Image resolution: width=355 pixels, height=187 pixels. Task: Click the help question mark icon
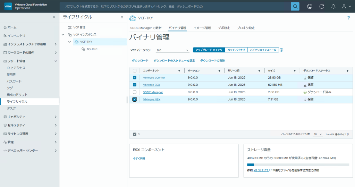(x=348, y=18)
